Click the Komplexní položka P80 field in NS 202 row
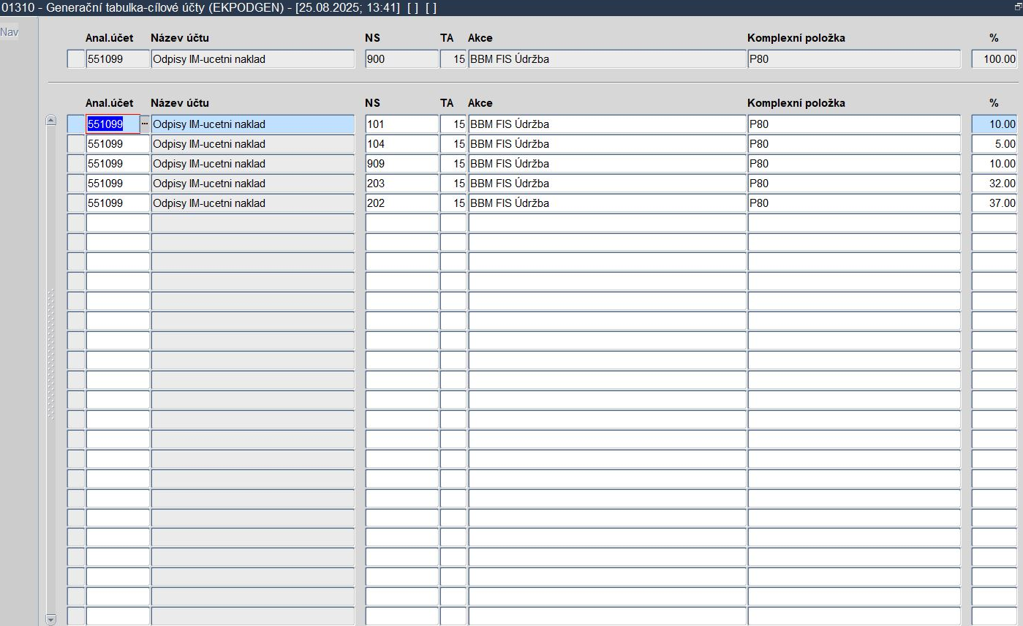 [854, 203]
